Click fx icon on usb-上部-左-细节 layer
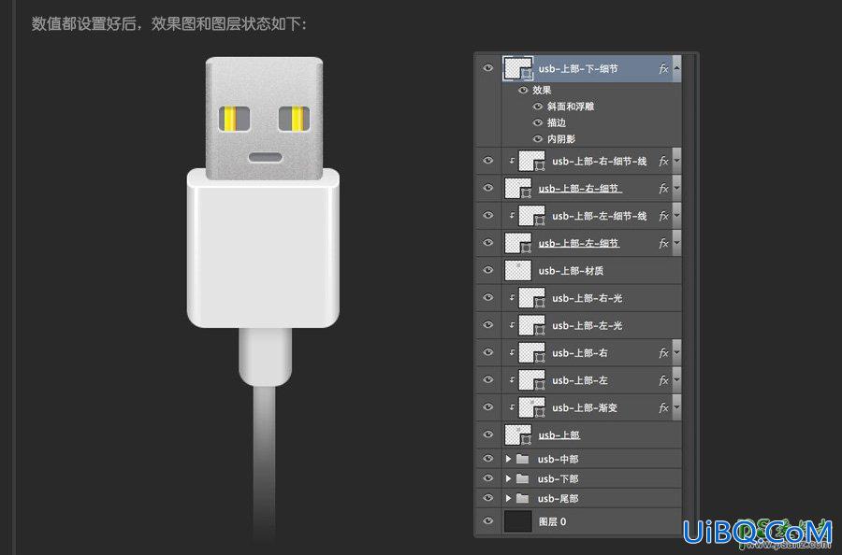This screenshot has height=555, width=842. (663, 244)
